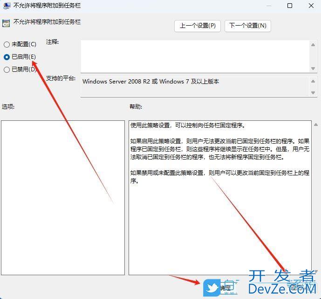The width and height of the screenshot is (321, 299).
Task: Click the help paragraph starting 如果启用此策略设置
Action: (219, 149)
